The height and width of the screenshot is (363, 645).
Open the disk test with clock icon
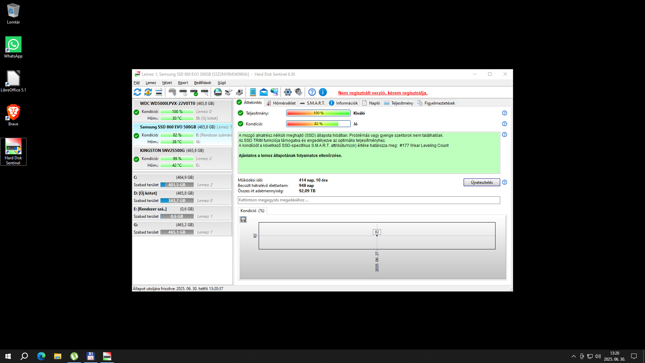183,92
